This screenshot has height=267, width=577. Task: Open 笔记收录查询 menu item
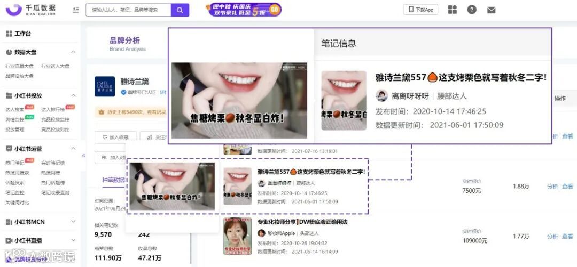[55, 192]
